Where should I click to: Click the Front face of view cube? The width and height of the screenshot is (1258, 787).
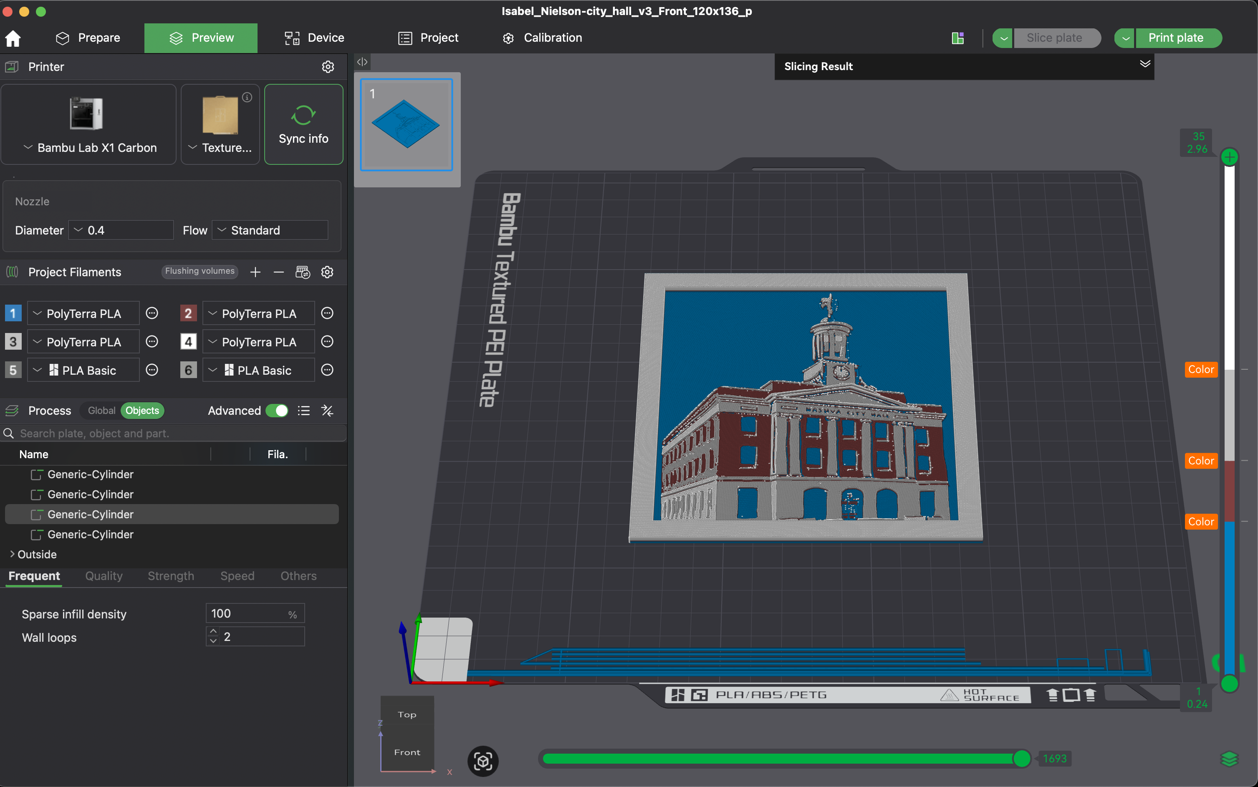pyautogui.click(x=407, y=752)
